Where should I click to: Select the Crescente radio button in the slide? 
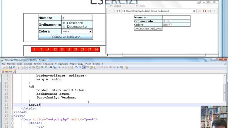click(64, 23)
